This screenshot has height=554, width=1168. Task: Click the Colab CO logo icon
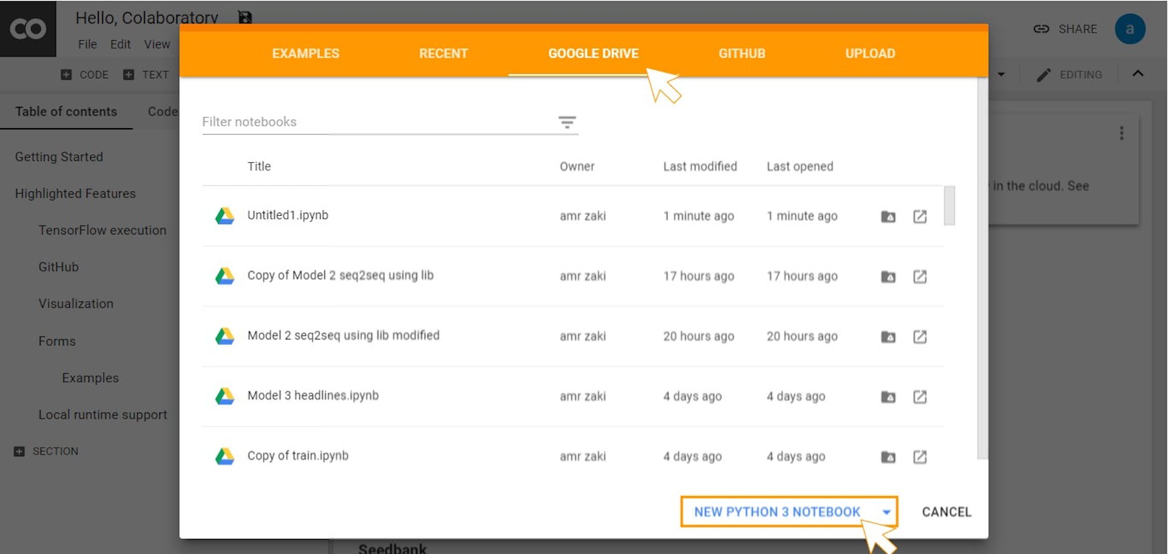coord(28,29)
